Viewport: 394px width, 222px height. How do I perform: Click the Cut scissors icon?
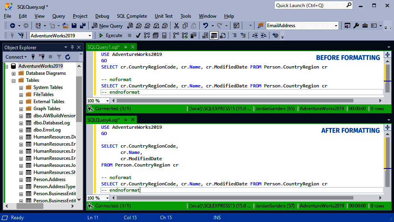(176, 26)
